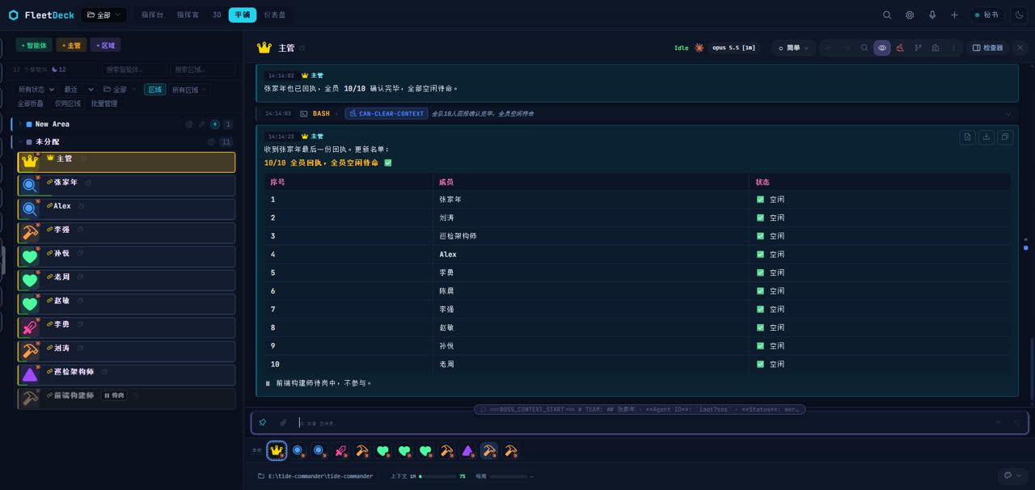Click the plus icon in the top bar
The height and width of the screenshot is (490, 1035).
coord(954,15)
